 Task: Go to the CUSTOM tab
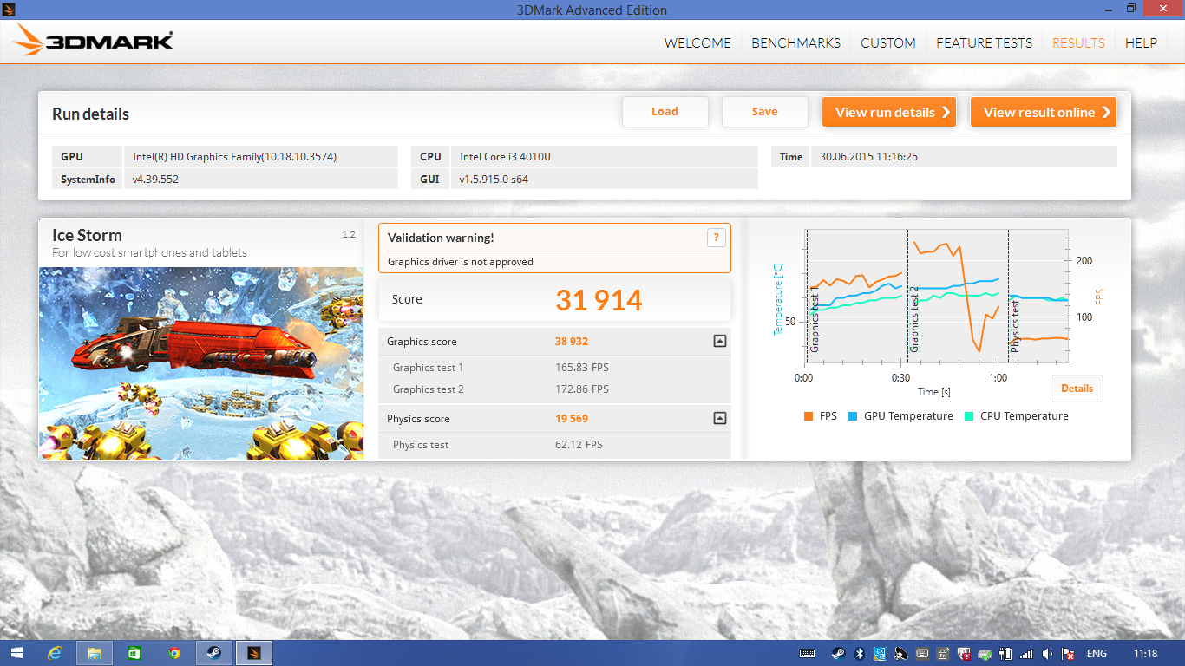point(888,42)
